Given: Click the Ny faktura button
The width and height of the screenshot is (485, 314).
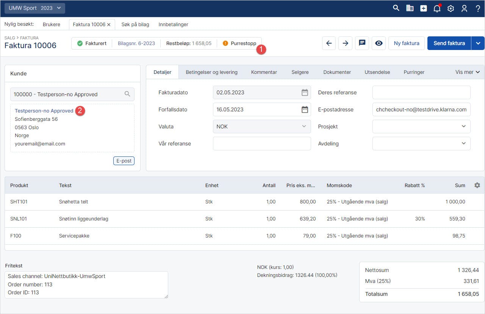Looking at the screenshot, I should click(406, 43).
